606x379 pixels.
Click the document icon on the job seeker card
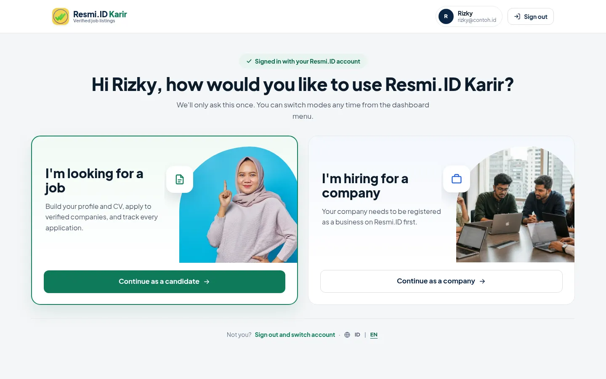tap(180, 179)
